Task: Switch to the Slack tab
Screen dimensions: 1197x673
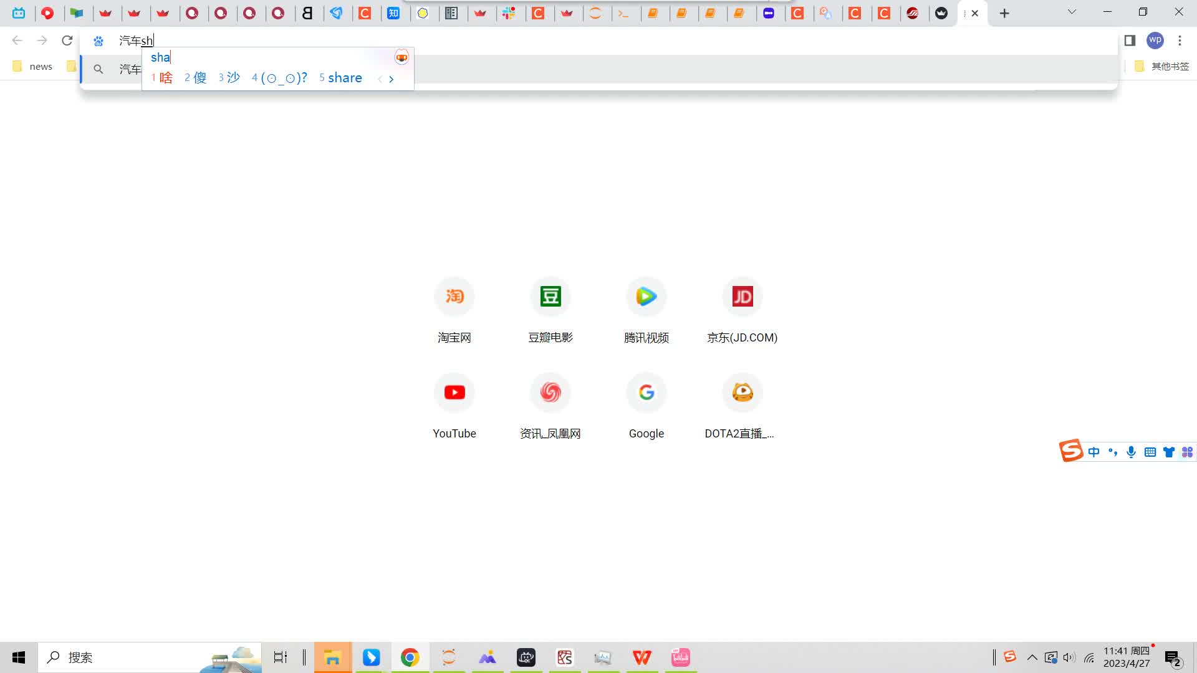Action: pos(509,13)
